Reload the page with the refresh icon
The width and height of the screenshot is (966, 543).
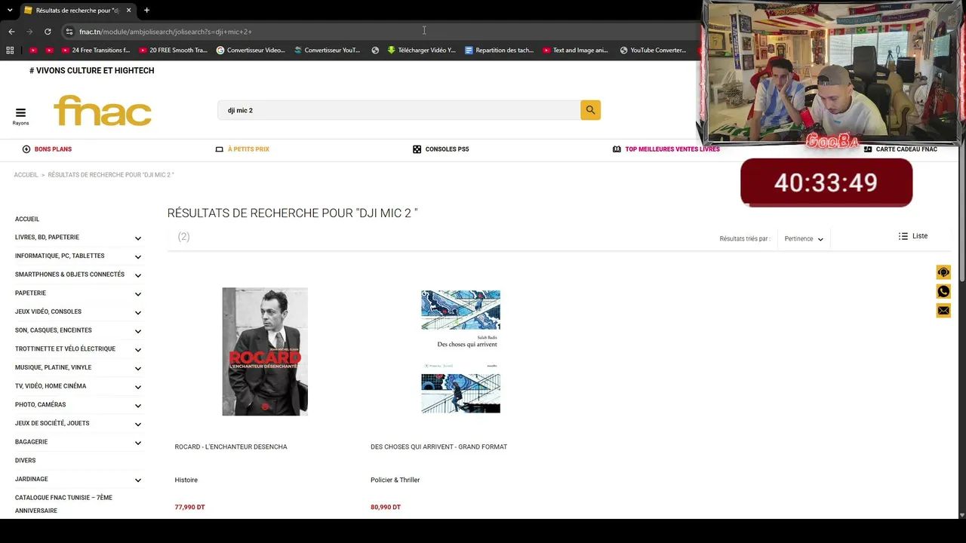coord(48,32)
